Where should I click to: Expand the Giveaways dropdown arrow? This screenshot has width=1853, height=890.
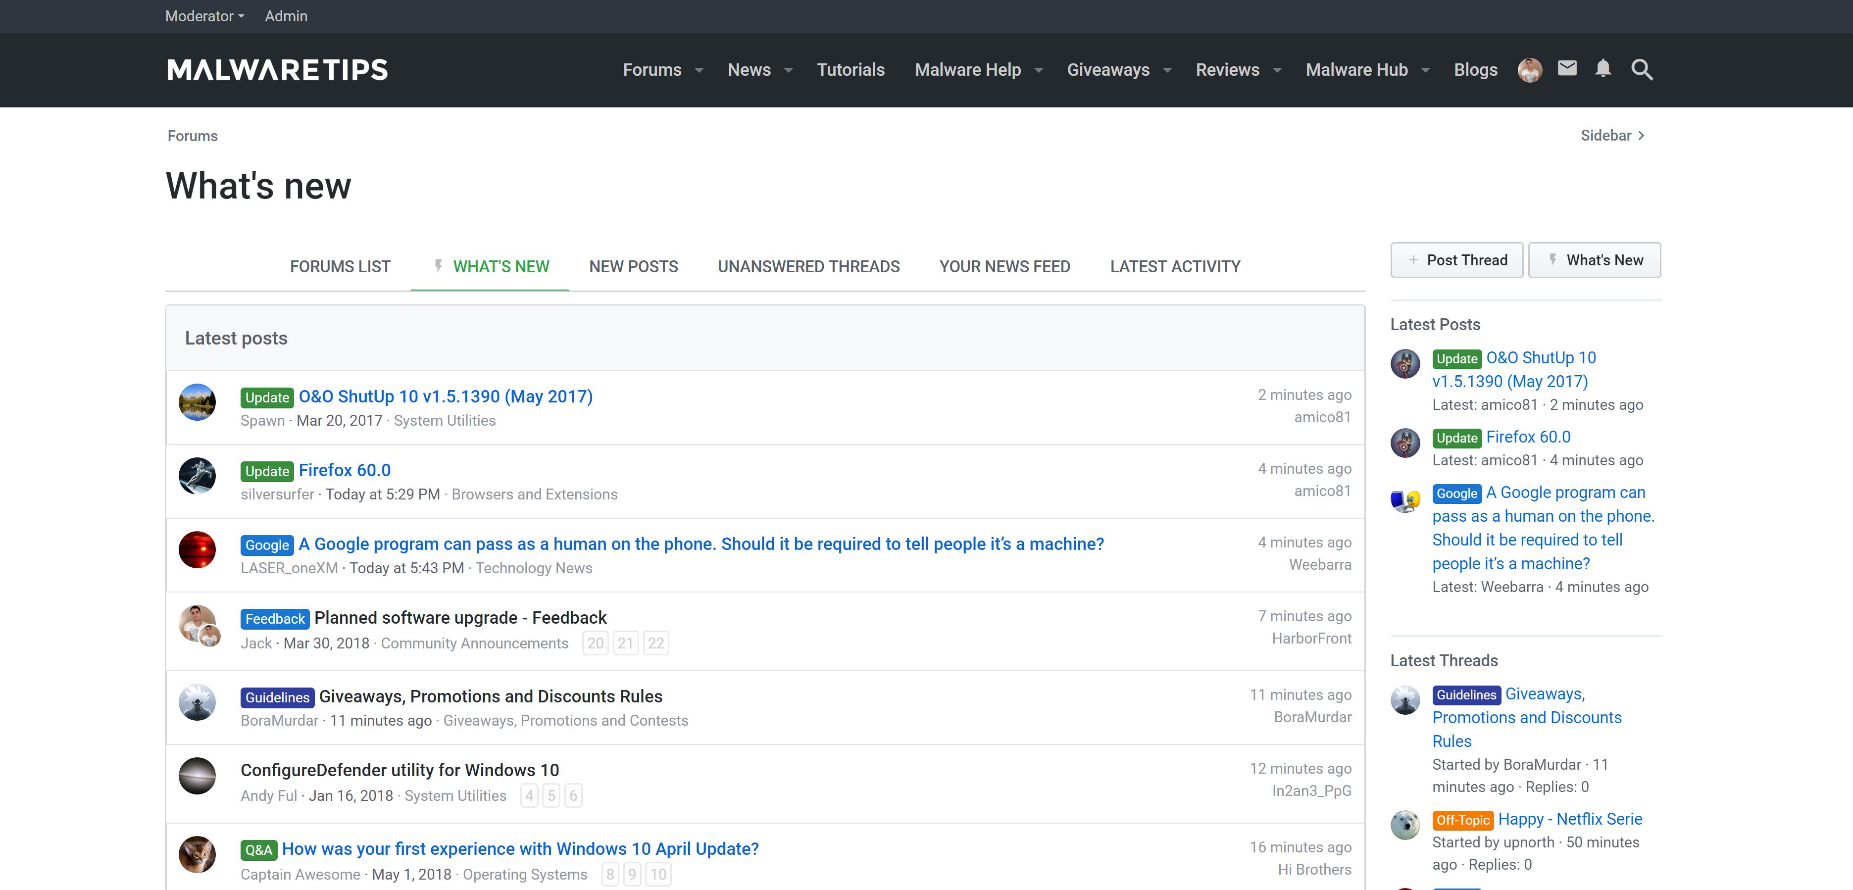click(x=1167, y=70)
